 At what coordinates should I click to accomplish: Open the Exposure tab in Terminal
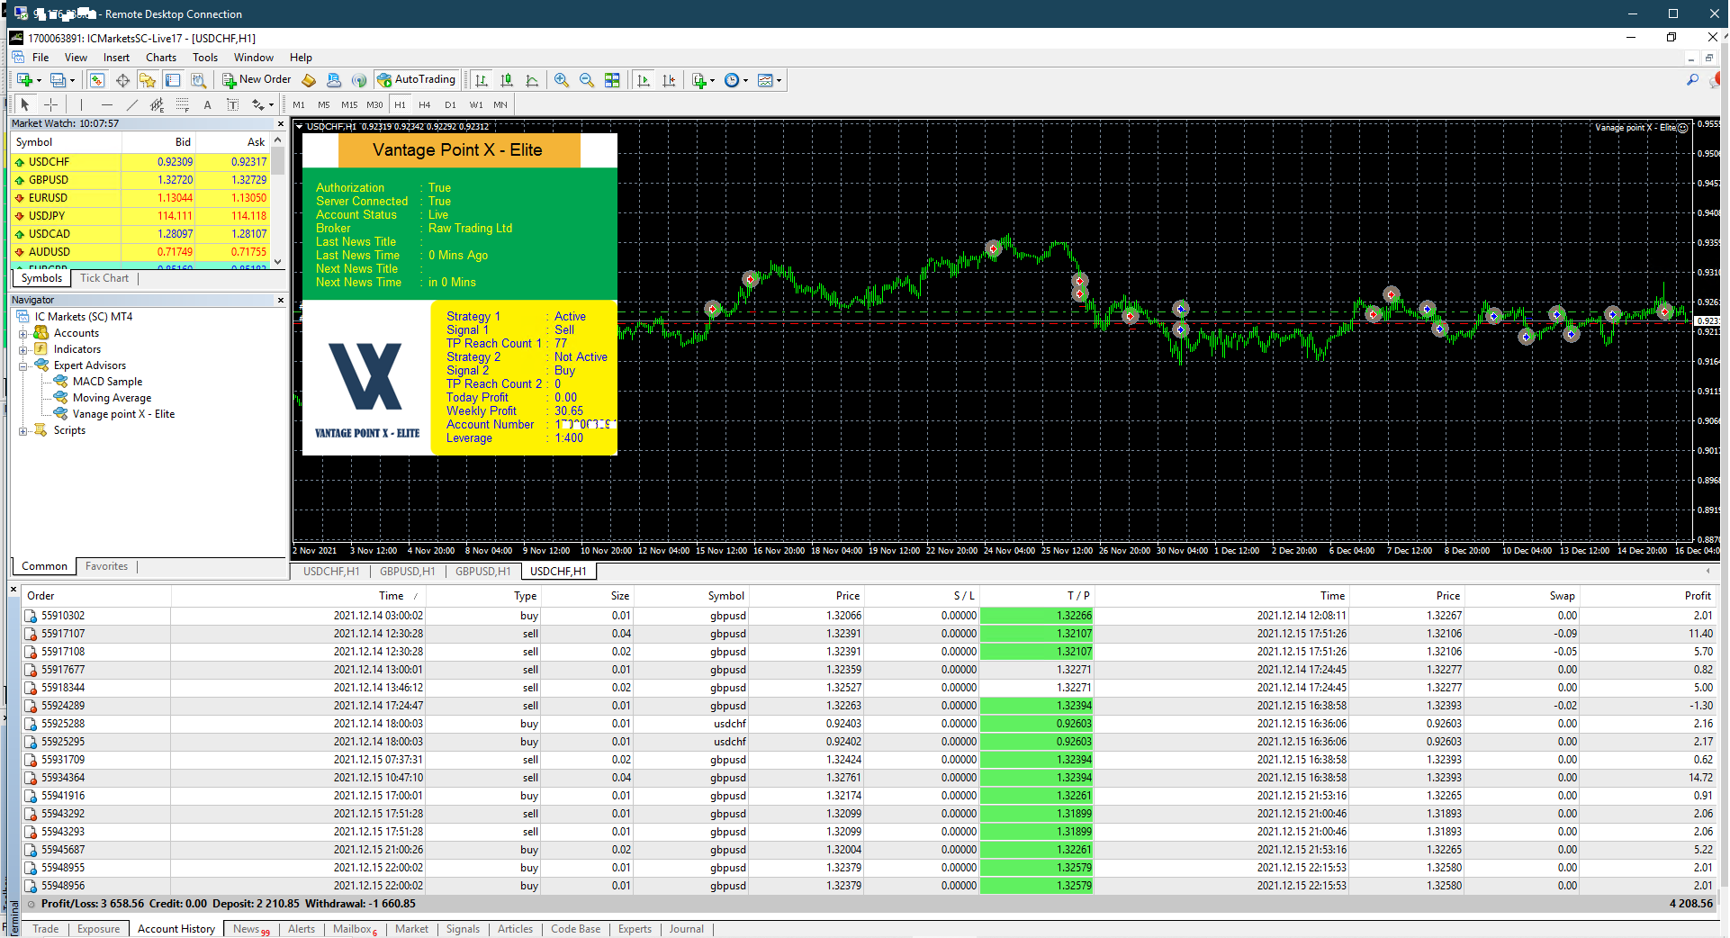pos(98,929)
